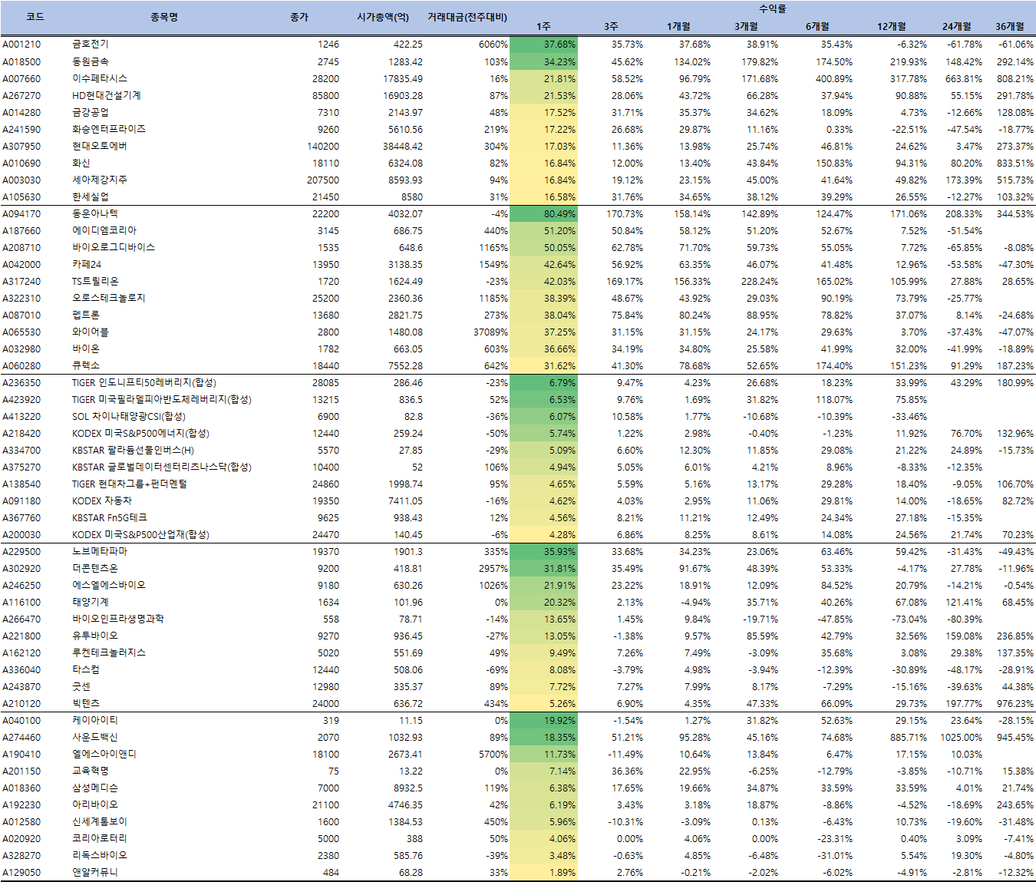Screen dimensions: 1036x882
Task: Click the 종목명 column header
Action: [164, 17]
